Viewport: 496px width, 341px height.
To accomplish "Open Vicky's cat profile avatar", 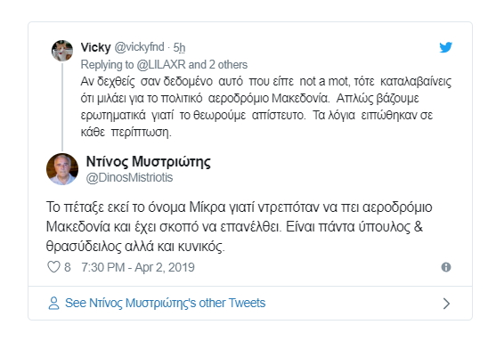I will coord(62,51).
